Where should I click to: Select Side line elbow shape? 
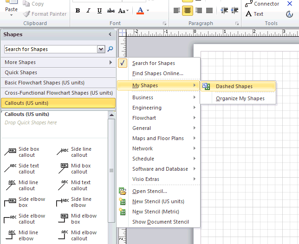(x=74, y=202)
